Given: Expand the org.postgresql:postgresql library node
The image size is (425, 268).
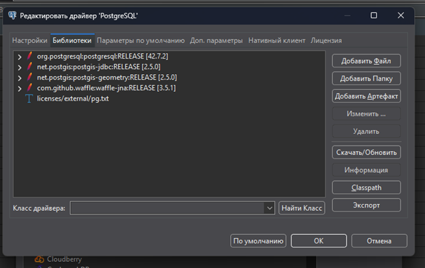Looking at the screenshot, I should pos(20,57).
